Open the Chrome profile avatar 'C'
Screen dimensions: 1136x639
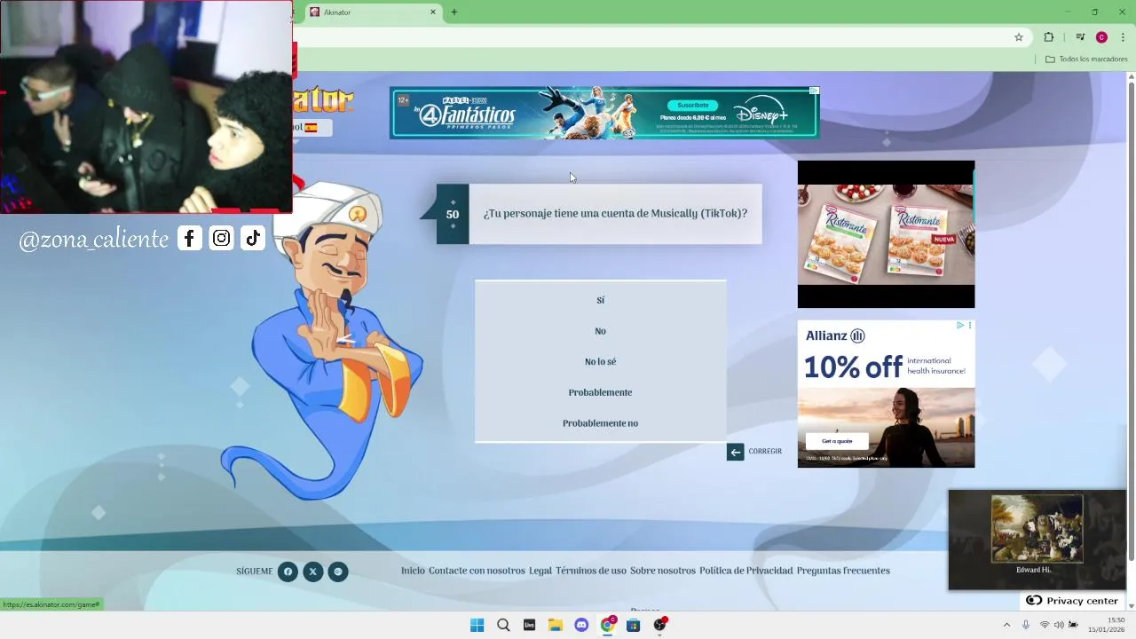(x=1101, y=37)
